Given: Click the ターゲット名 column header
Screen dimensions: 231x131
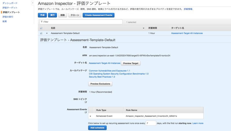Looking at the screenshot, I should tap(178, 28).
